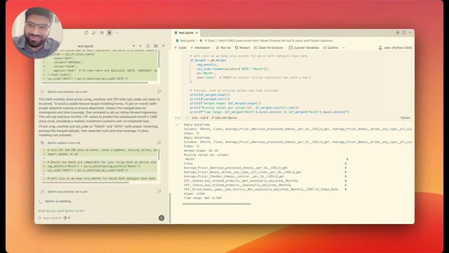Add a Markdown cell
This screenshot has width=449, height=253.
(200, 47)
